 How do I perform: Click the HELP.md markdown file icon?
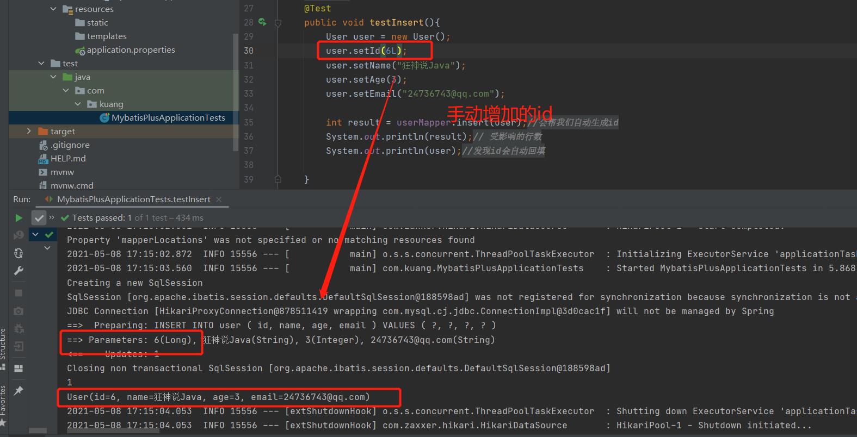44,159
